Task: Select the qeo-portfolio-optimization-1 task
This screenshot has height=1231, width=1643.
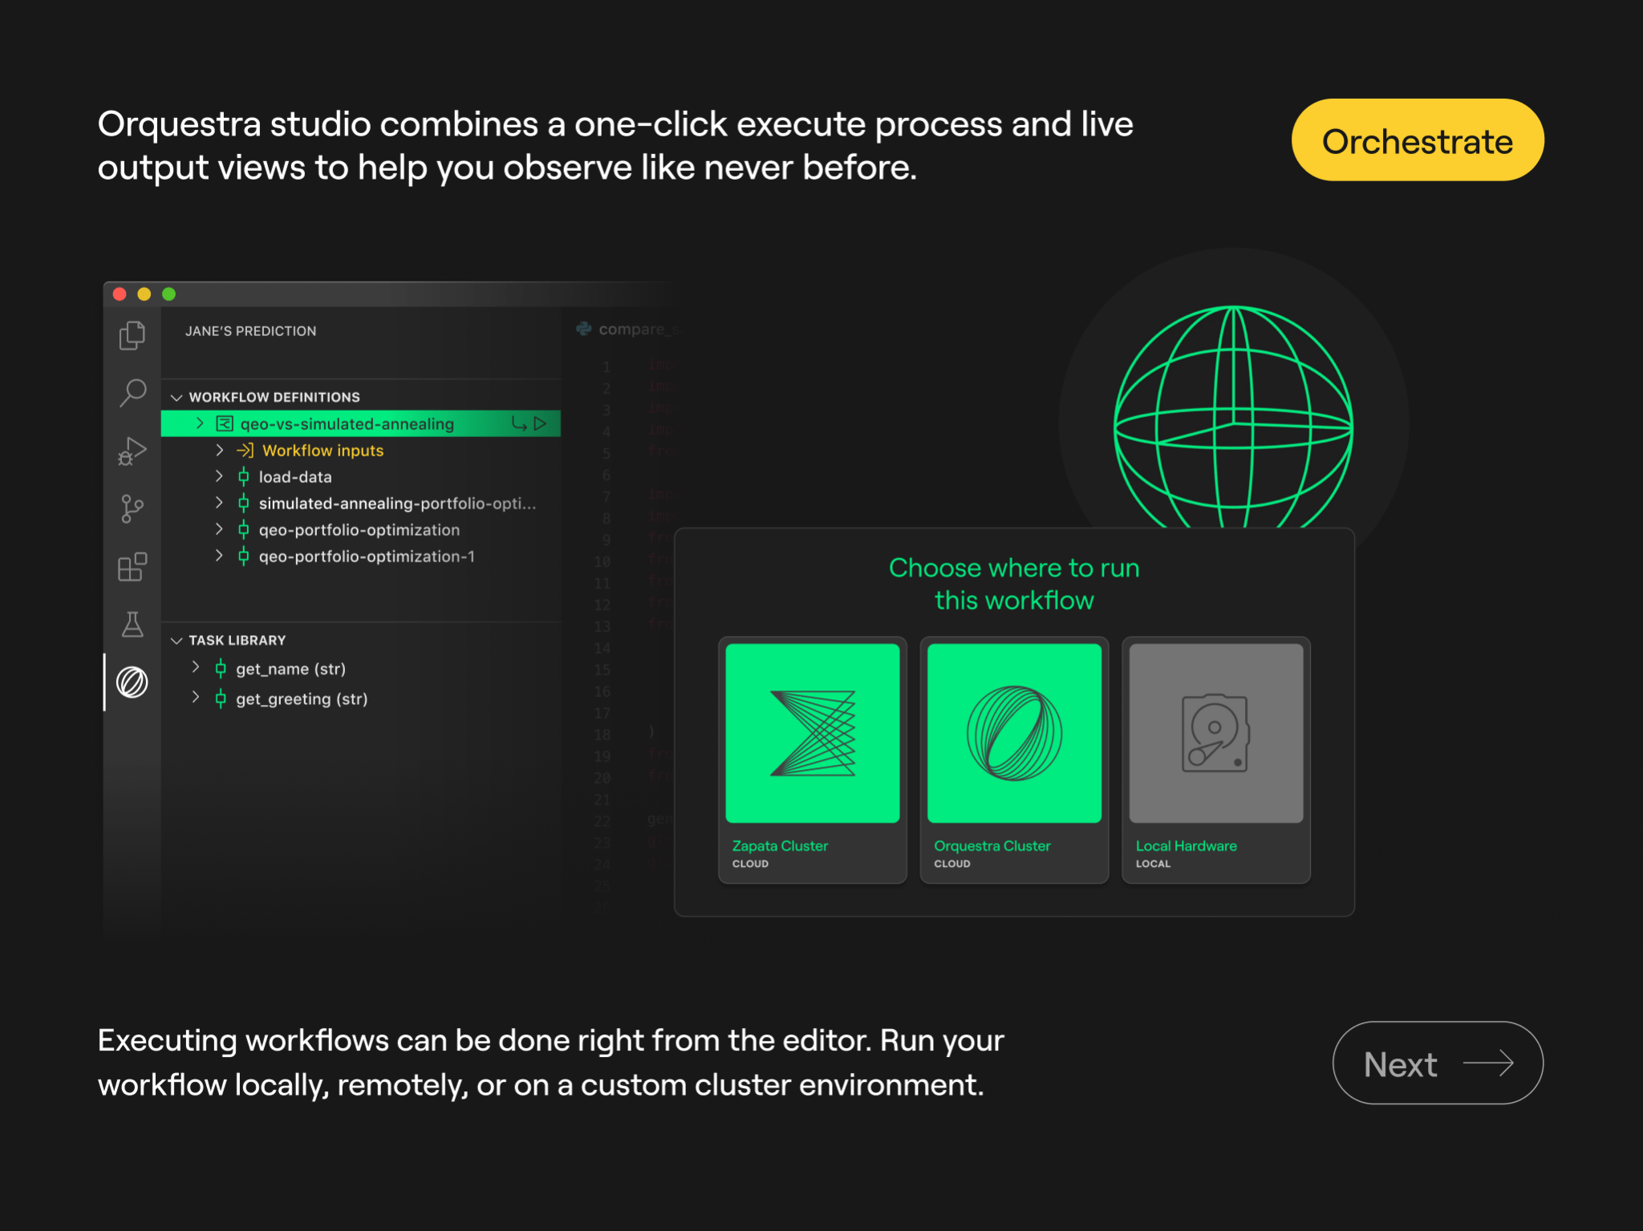Action: pos(367,557)
